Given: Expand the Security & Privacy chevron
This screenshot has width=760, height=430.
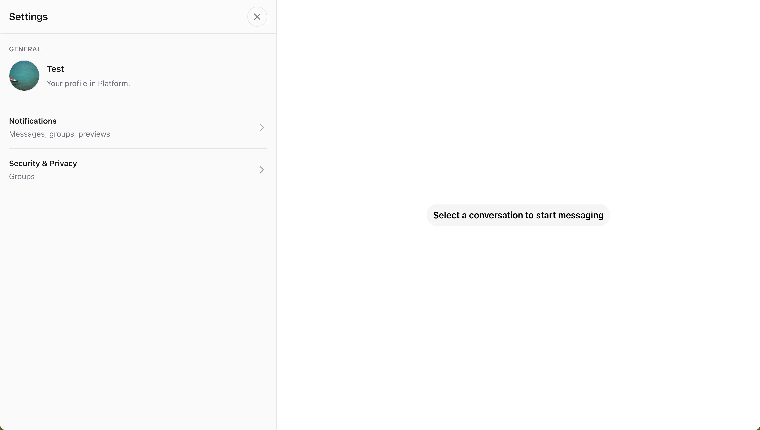Looking at the screenshot, I should (262, 170).
